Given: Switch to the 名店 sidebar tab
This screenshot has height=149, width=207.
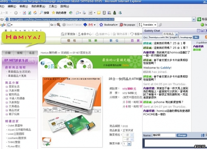Looking at the screenshot, I should point(32,53).
